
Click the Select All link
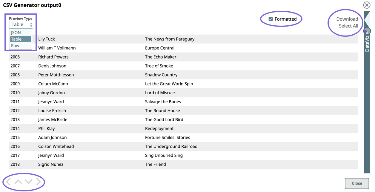[348, 26]
